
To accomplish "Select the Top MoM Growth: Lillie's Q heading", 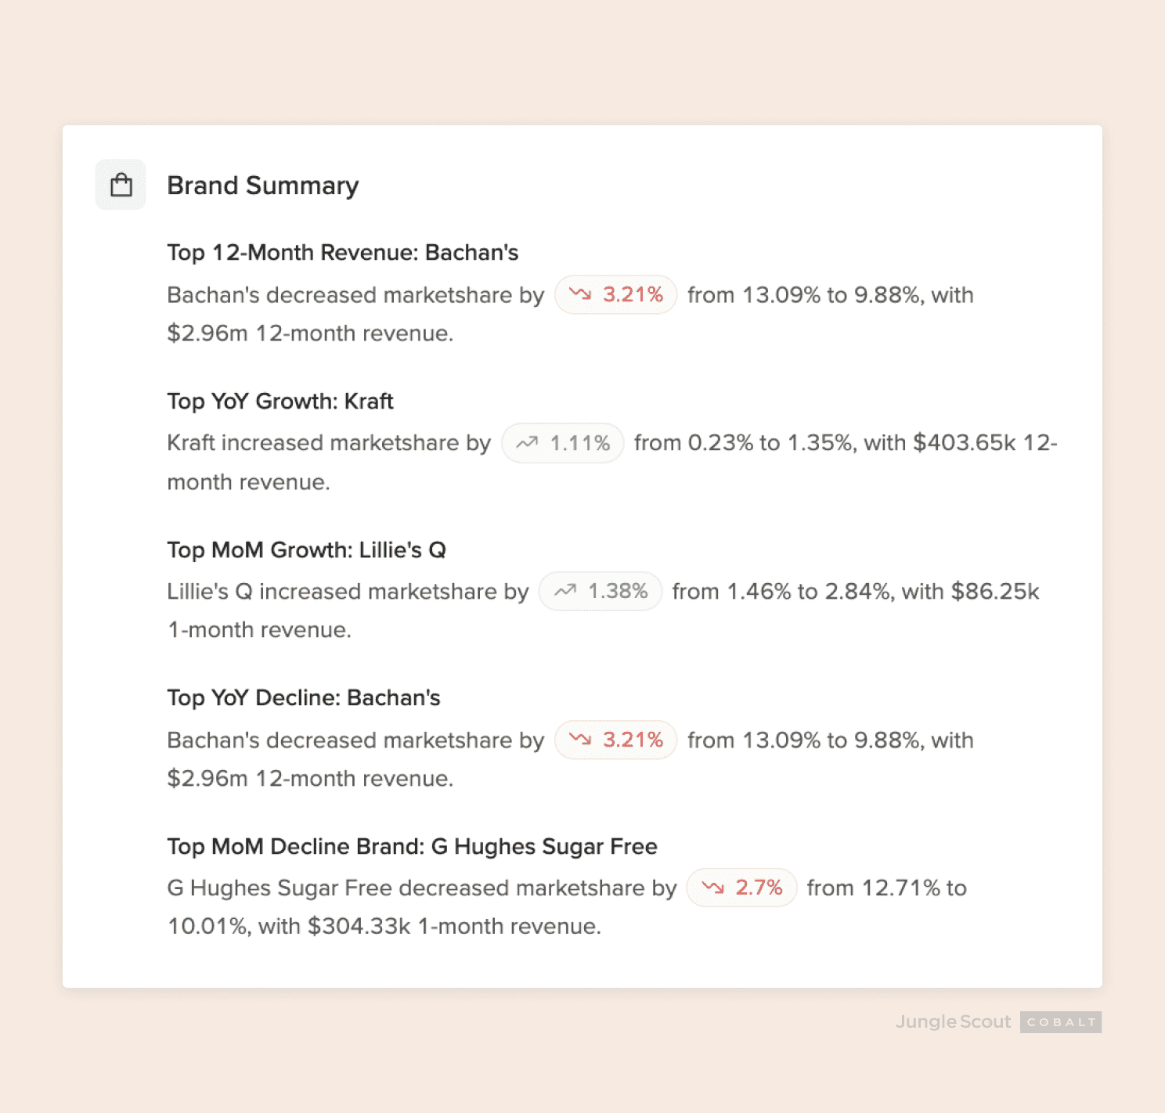I will click(306, 550).
